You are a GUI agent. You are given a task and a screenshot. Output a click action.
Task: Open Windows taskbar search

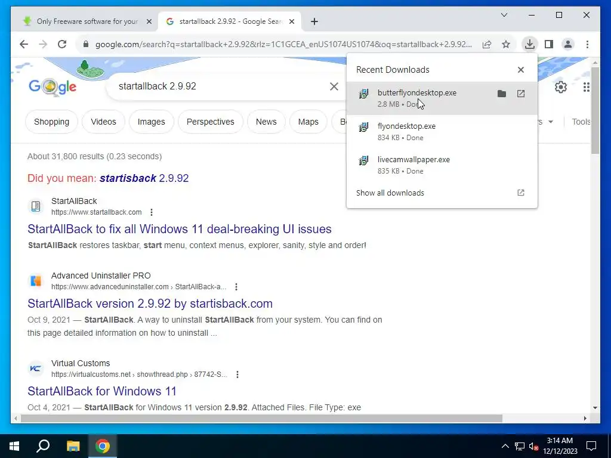click(43, 446)
